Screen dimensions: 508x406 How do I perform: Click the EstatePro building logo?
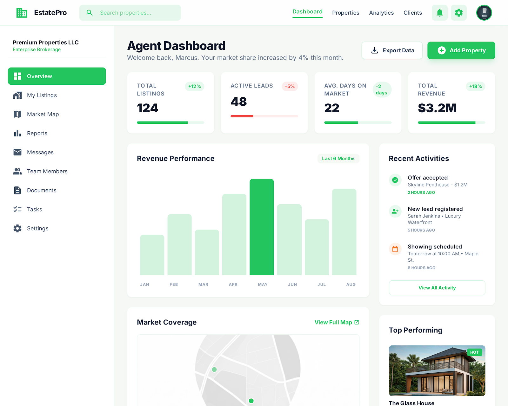(x=22, y=13)
